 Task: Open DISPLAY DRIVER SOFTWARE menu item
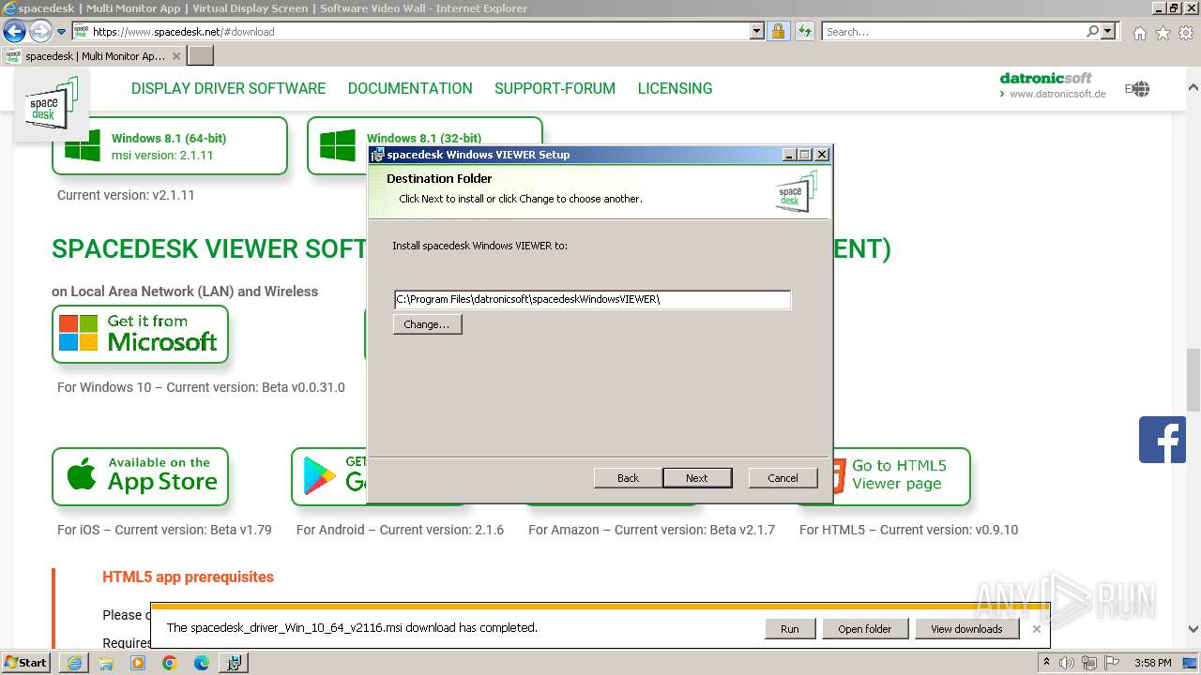click(x=228, y=88)
